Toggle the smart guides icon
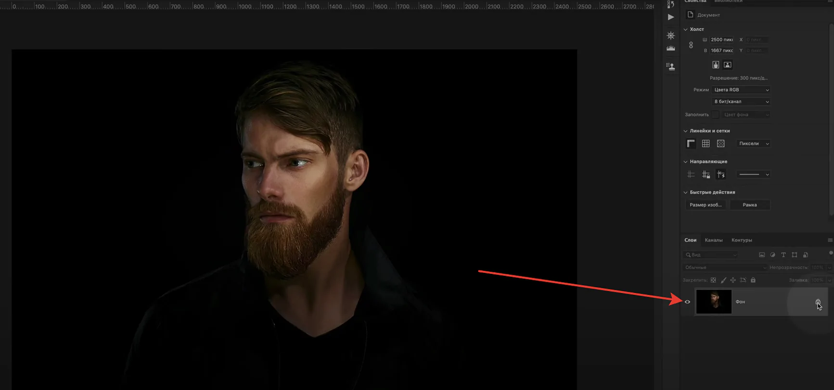This screenshot has height=390, width=834. pos(721,174)
